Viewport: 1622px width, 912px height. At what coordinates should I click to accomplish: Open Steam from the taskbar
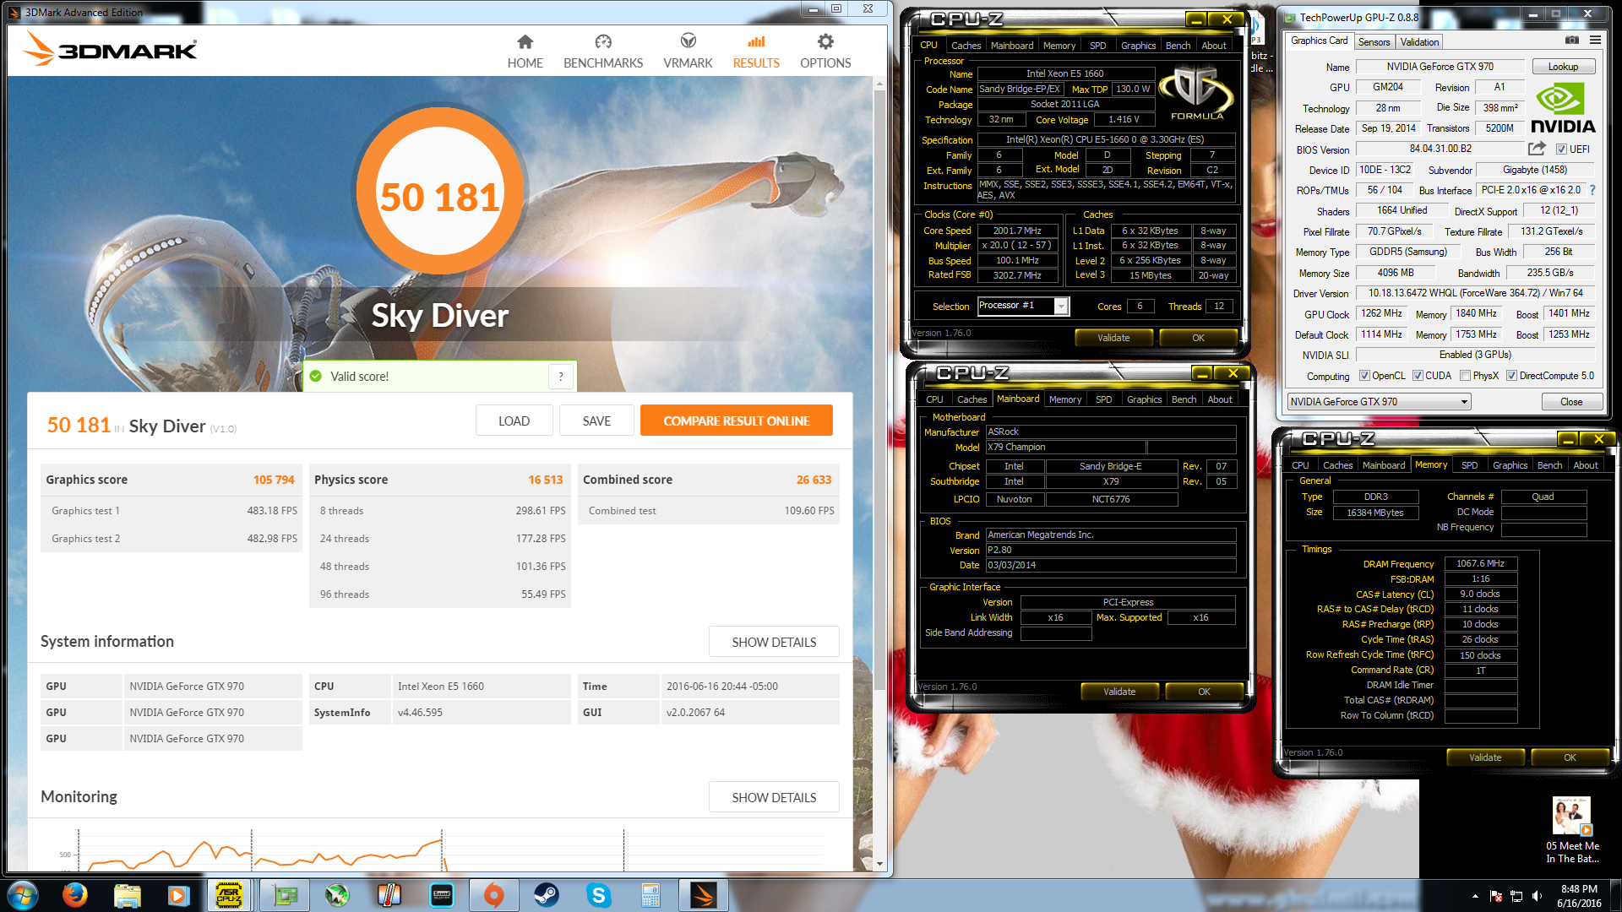point(547,895)
